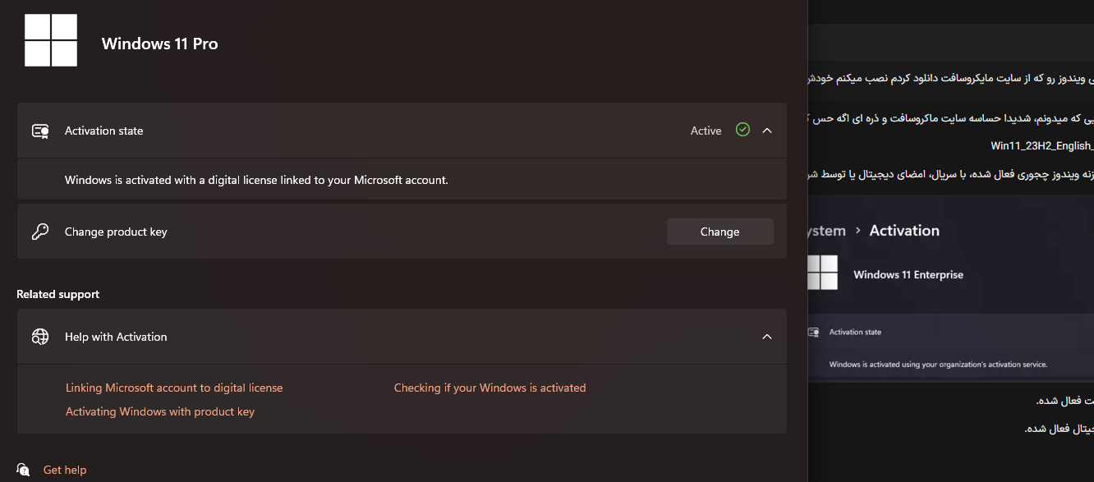Open Activating Windows with product key link
Viewport: 1094px width, 482px height.
(160, 411)
